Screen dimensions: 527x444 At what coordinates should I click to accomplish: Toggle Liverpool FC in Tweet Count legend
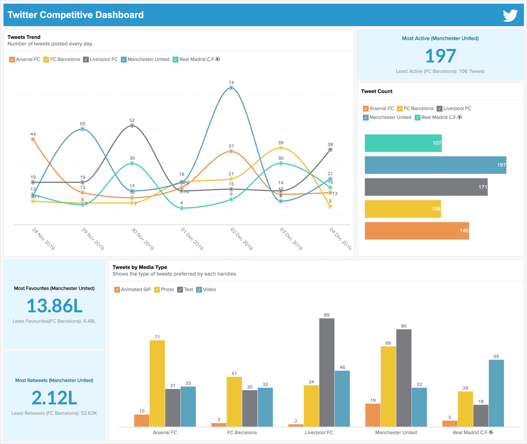(439, 109)
